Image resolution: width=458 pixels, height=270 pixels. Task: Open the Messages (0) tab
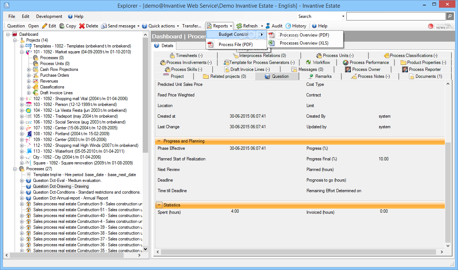click(x=307, y=69)
